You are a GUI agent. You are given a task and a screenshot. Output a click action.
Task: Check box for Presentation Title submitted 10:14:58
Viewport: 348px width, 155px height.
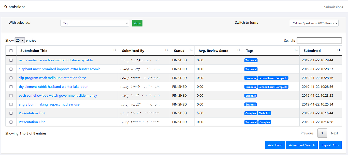tap(11, 122)
